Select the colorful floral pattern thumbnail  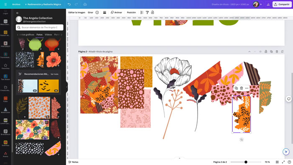(x=33, y=129)
